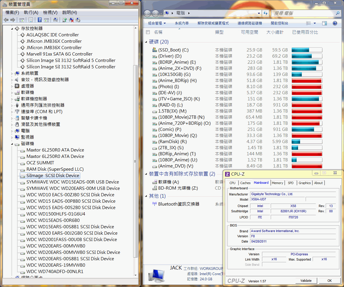Collapse the 磁碟機 tree node
This screenshot has height=287, width=344.
(12, 144)
